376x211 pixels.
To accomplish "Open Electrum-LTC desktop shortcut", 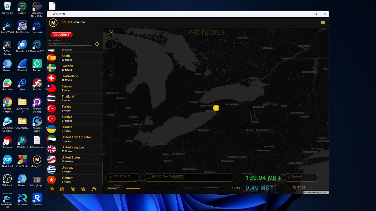I will [37, 46].
